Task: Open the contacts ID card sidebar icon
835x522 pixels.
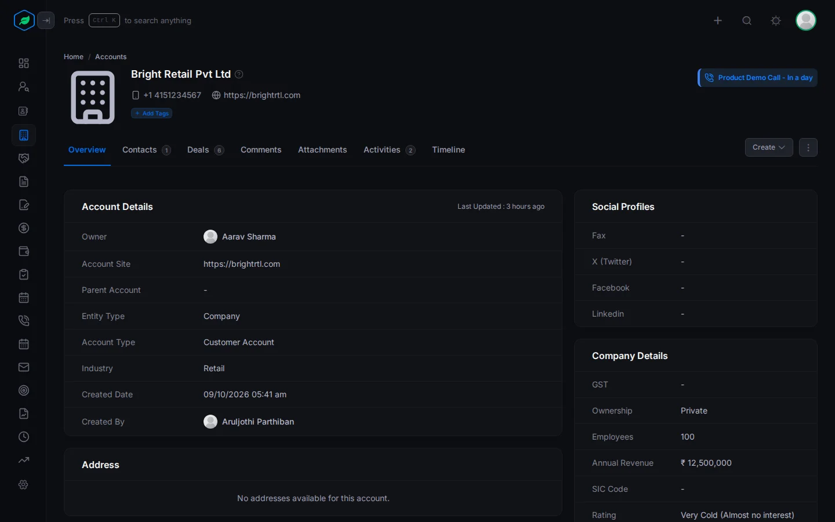Action: pos(24,111)
